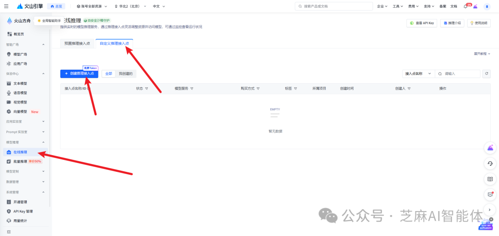Focus the 请输入 search input field
The height and width of the screenshot is (236, 499).
[x=457, y=73]
